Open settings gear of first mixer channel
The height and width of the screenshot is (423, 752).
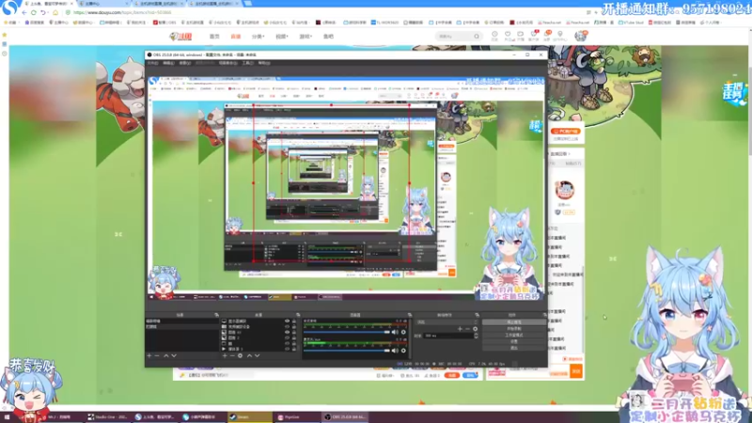tap(403, 332)
